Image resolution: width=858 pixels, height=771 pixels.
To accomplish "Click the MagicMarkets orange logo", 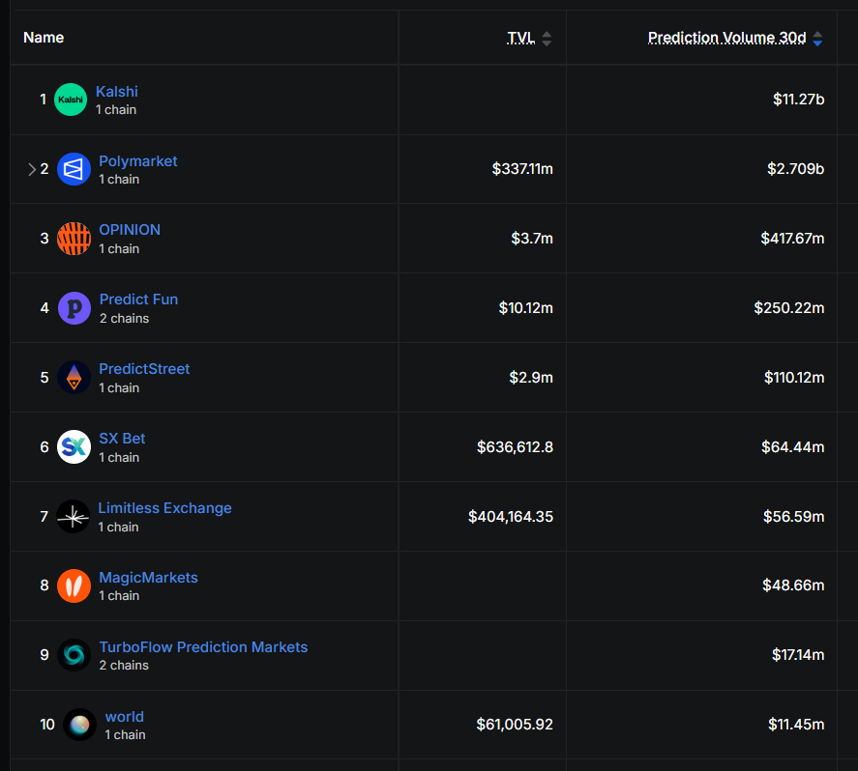I will tap(74, 585).
